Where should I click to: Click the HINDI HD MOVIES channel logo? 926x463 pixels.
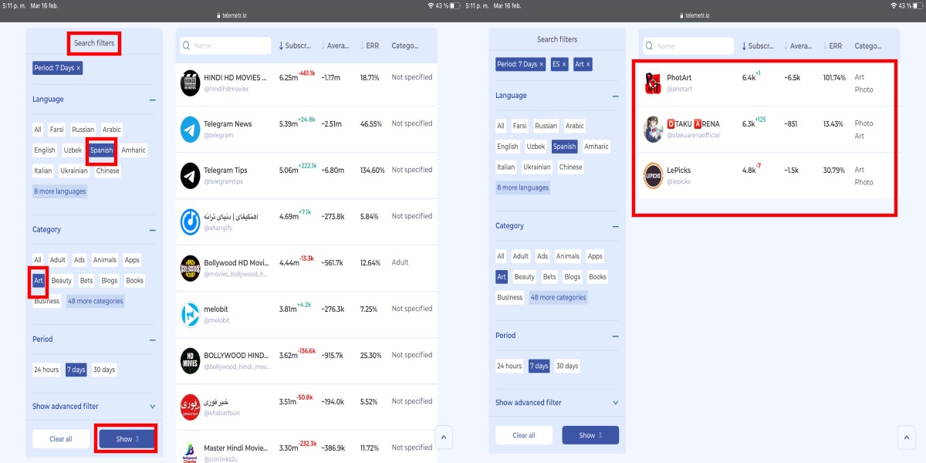click(190, 83)
